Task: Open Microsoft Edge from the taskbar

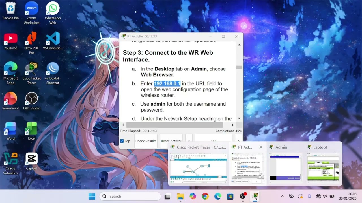Action: [x=217, y=196]
